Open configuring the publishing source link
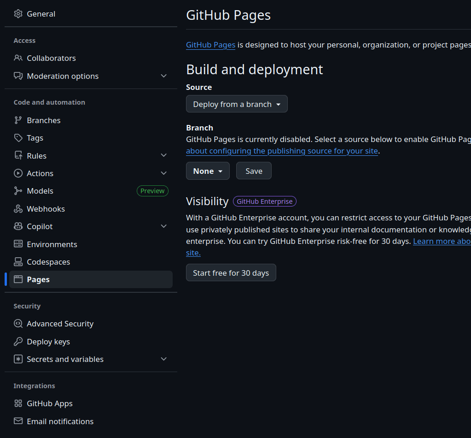 (282, 151)
